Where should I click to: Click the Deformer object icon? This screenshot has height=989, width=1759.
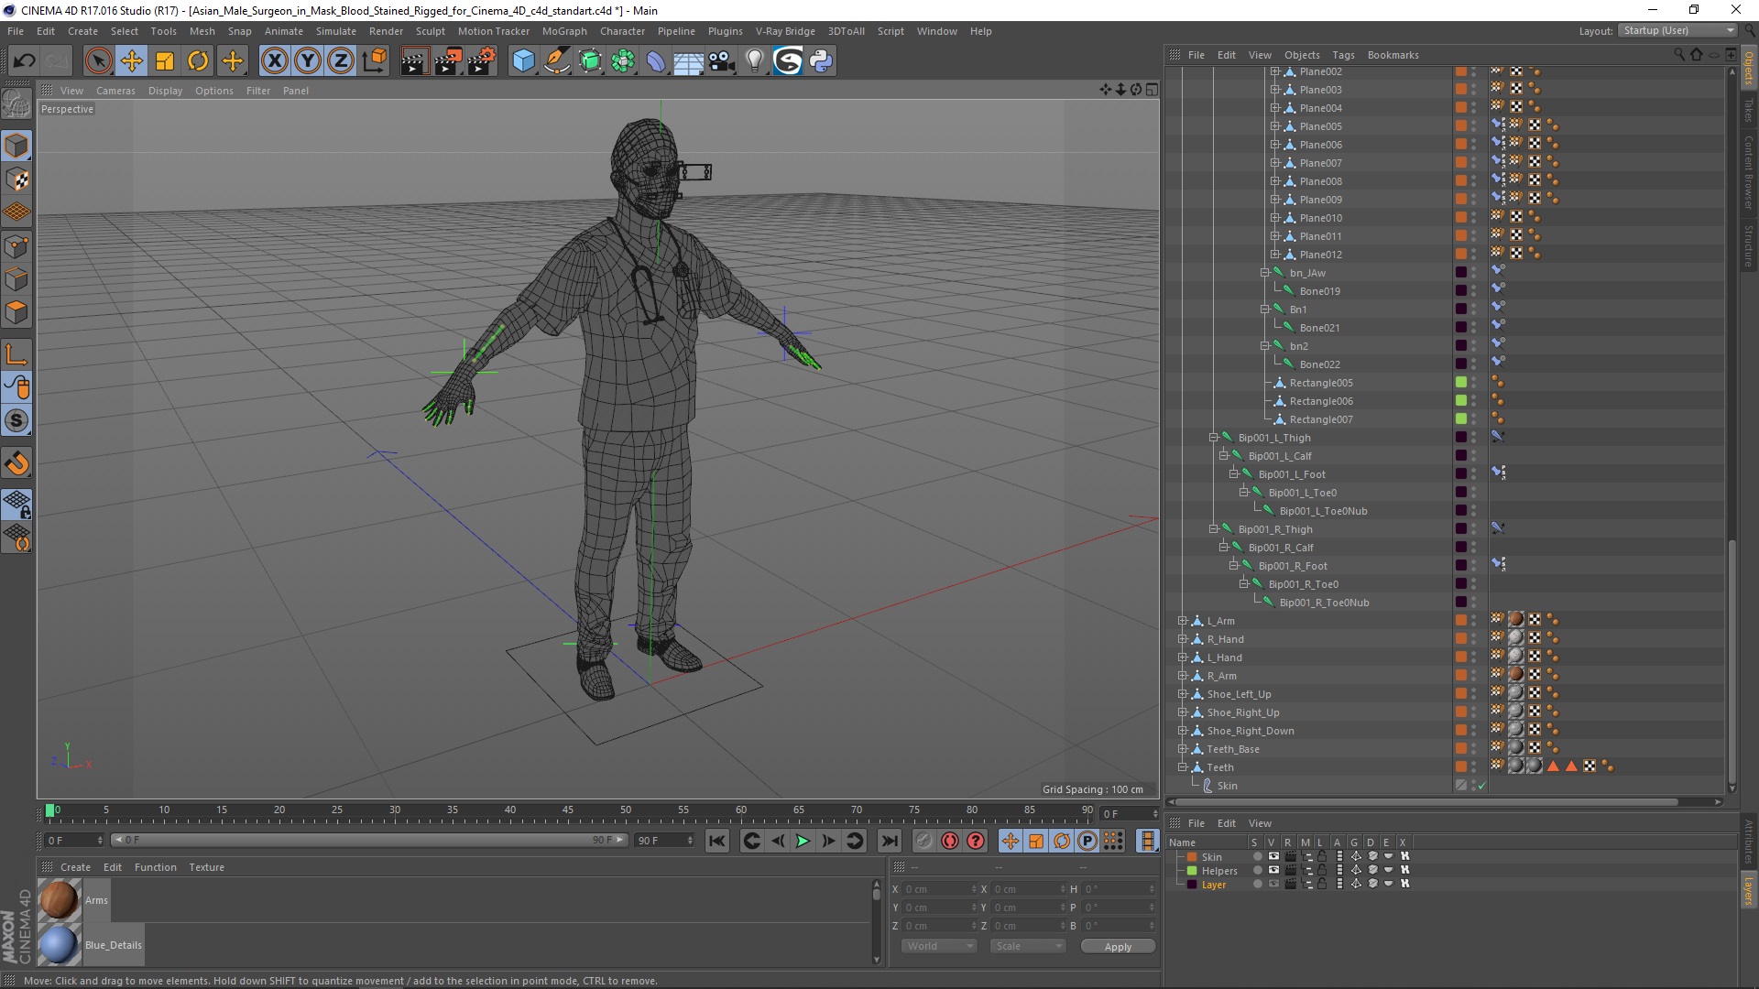coord(656,61)
